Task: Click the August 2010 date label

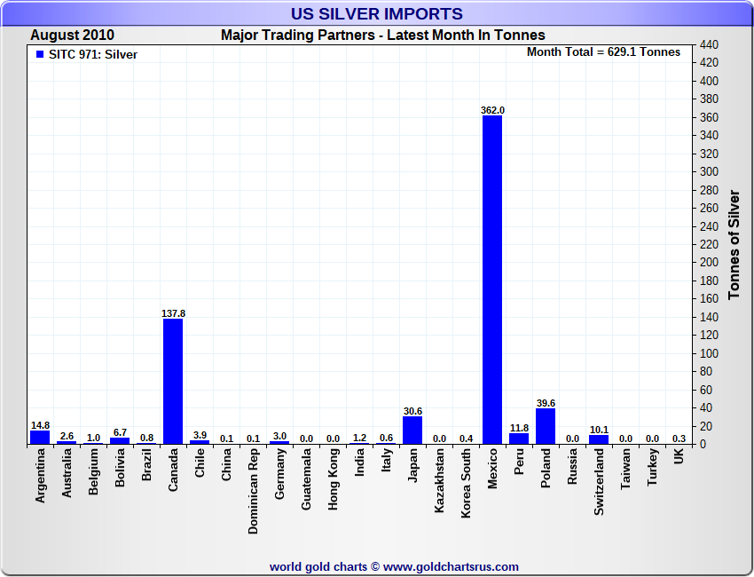Action: [72, 36]
